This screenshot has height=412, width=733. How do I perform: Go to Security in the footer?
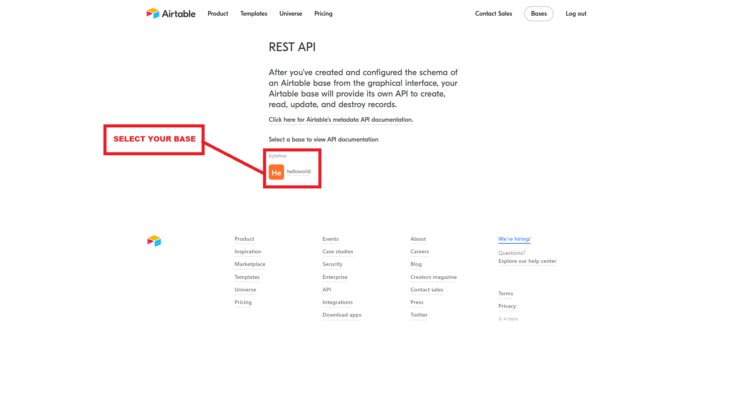point(333,264)
